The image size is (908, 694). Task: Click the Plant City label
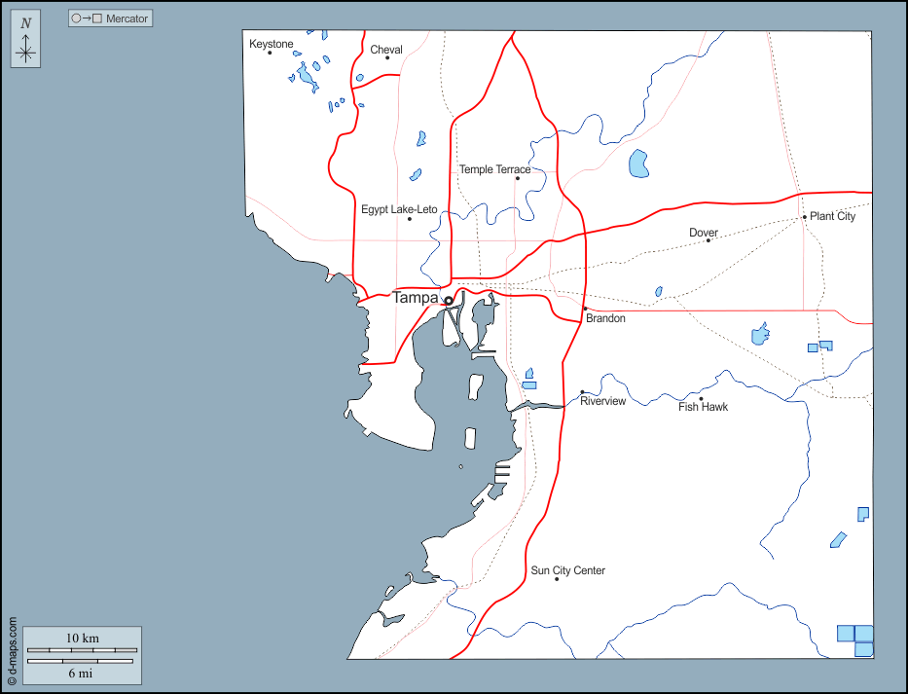[x=832, y=216]
